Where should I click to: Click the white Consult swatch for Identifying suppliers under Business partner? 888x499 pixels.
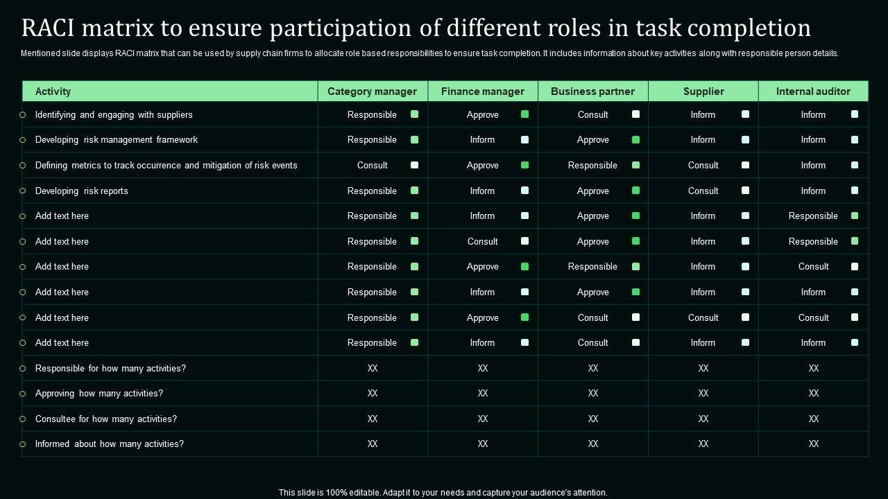[635, 114]
